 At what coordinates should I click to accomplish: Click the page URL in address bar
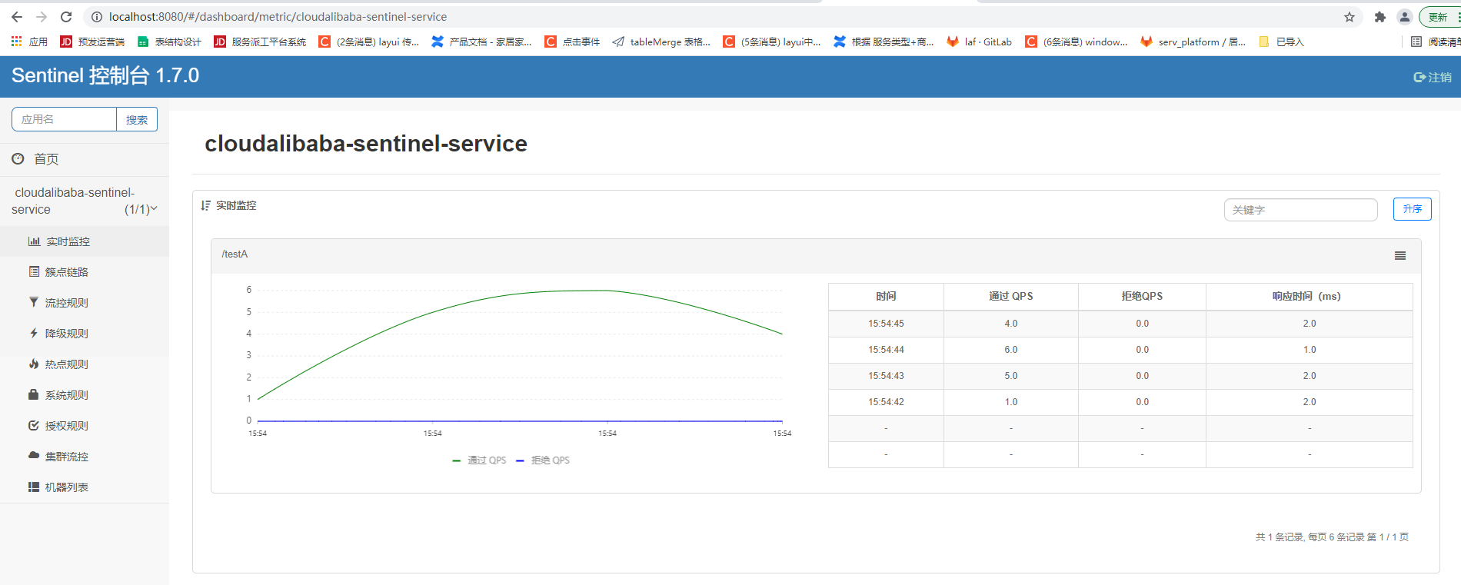tap(278, 17)
